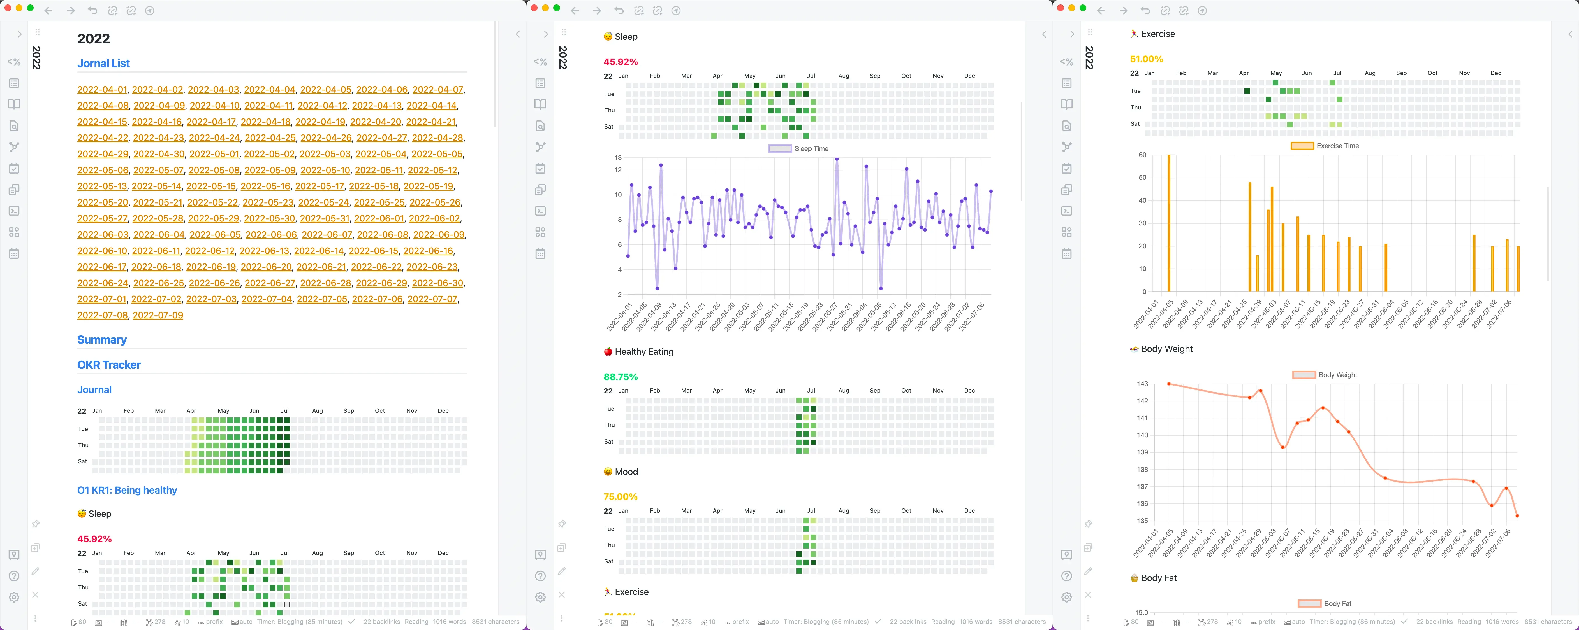Open vault switcher icon in right window
1579x630 pixels.
pyautogui.click(x=1067, y=555)
